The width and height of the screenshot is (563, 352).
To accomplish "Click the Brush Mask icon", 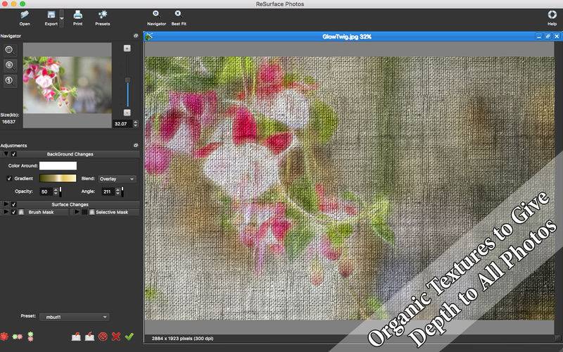I will (x=21, y=213).
